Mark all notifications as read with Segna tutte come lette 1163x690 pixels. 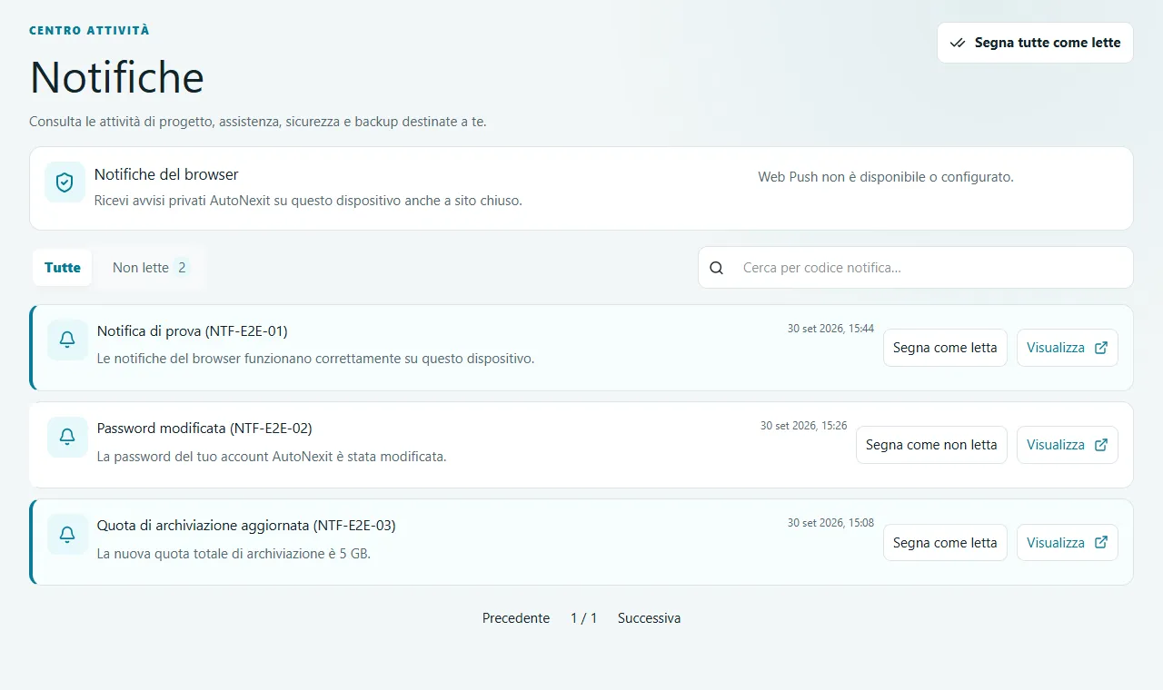pos(1035,43)
